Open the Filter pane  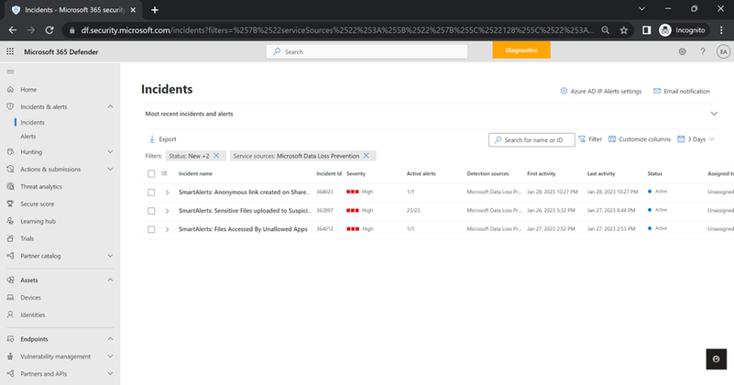[590, 139]
